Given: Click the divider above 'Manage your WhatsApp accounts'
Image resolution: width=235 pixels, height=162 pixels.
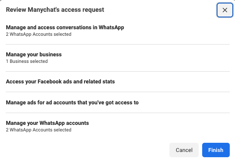Looking at the screenshot, I should (118, 113).
